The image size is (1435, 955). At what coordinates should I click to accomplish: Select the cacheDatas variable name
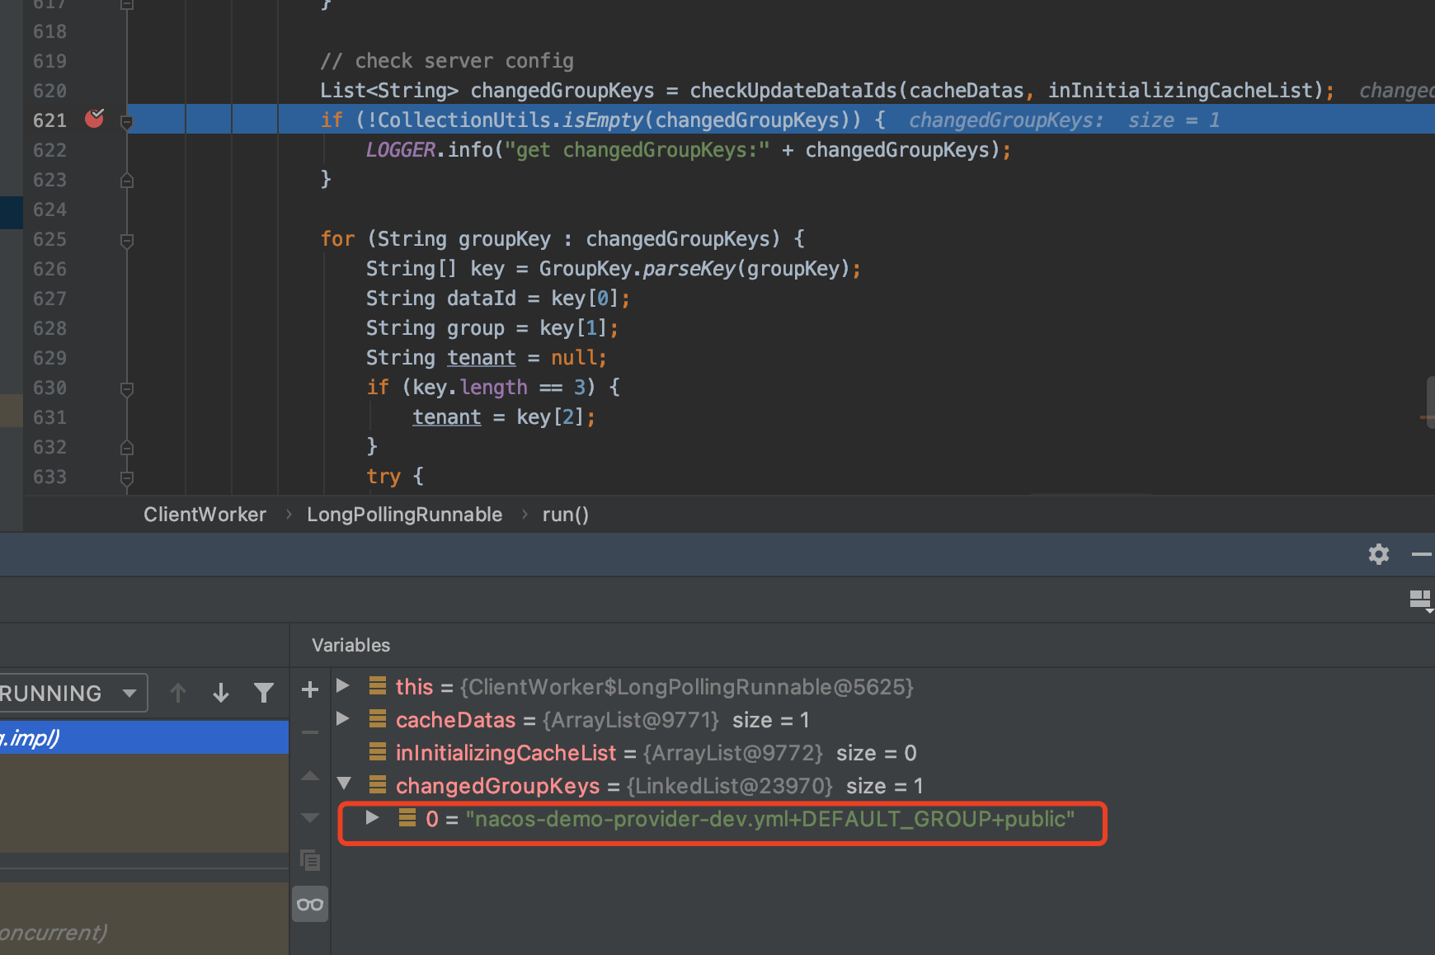click(x=455, y=720)
